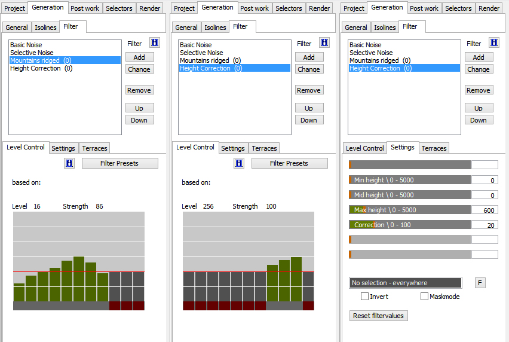The image size is (509, 342).
Task: Open the 'No selection - everywhere' dropdown
Action: click(406, 283)
